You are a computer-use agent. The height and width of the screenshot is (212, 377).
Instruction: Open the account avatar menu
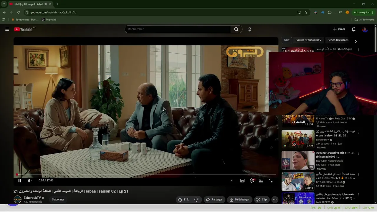pos(365,29)
